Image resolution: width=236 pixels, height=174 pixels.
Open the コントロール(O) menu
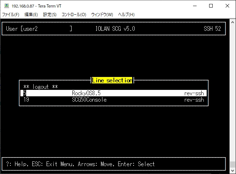74,15
